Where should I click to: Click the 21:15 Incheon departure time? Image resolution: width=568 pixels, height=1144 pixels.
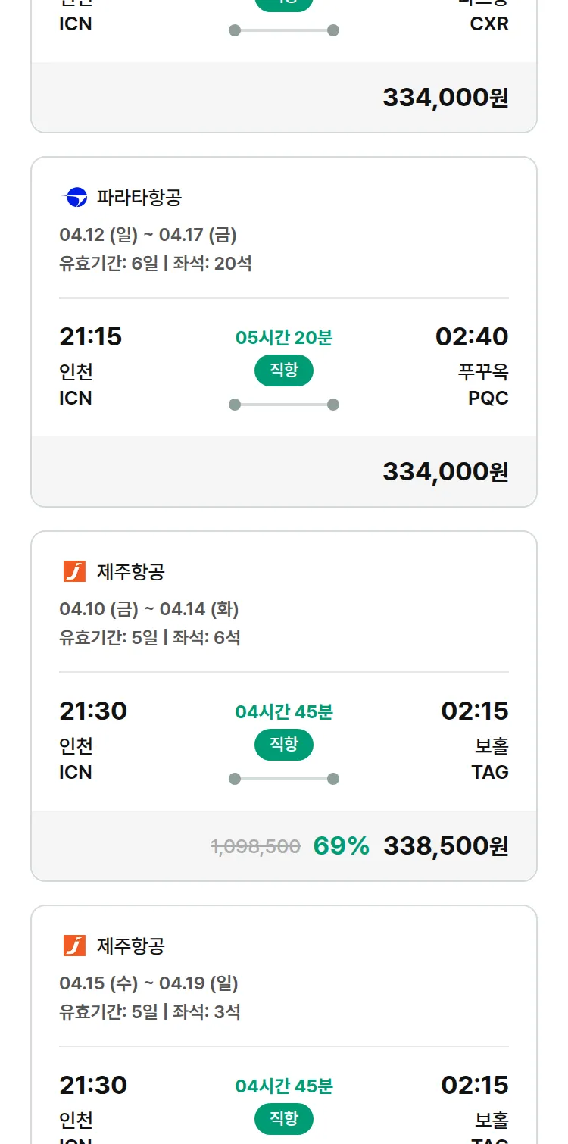pos(90,336)
